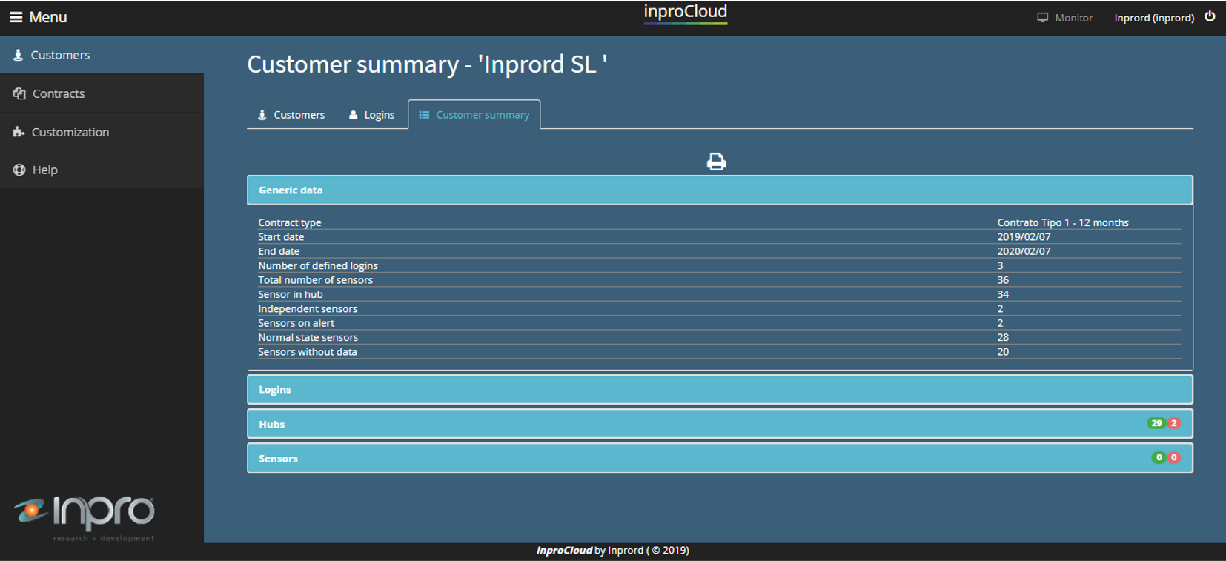Expand the Sensors panel
This screenshot has width=1226, height=561.
(720, 458)
